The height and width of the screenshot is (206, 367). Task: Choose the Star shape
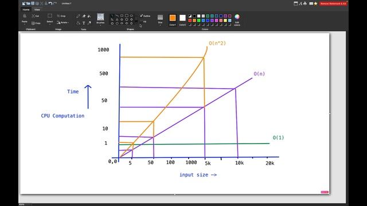[x=122, y=19]
